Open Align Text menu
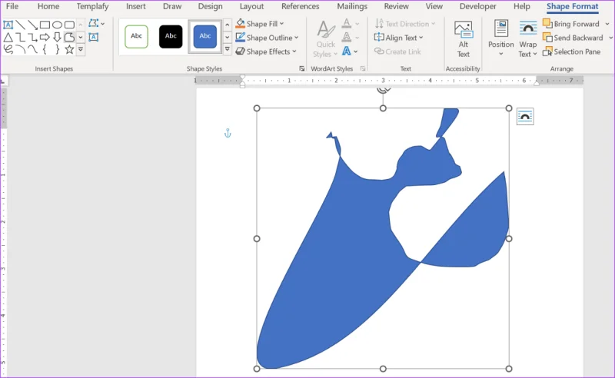615x378 pixels. tap(398, 38)
